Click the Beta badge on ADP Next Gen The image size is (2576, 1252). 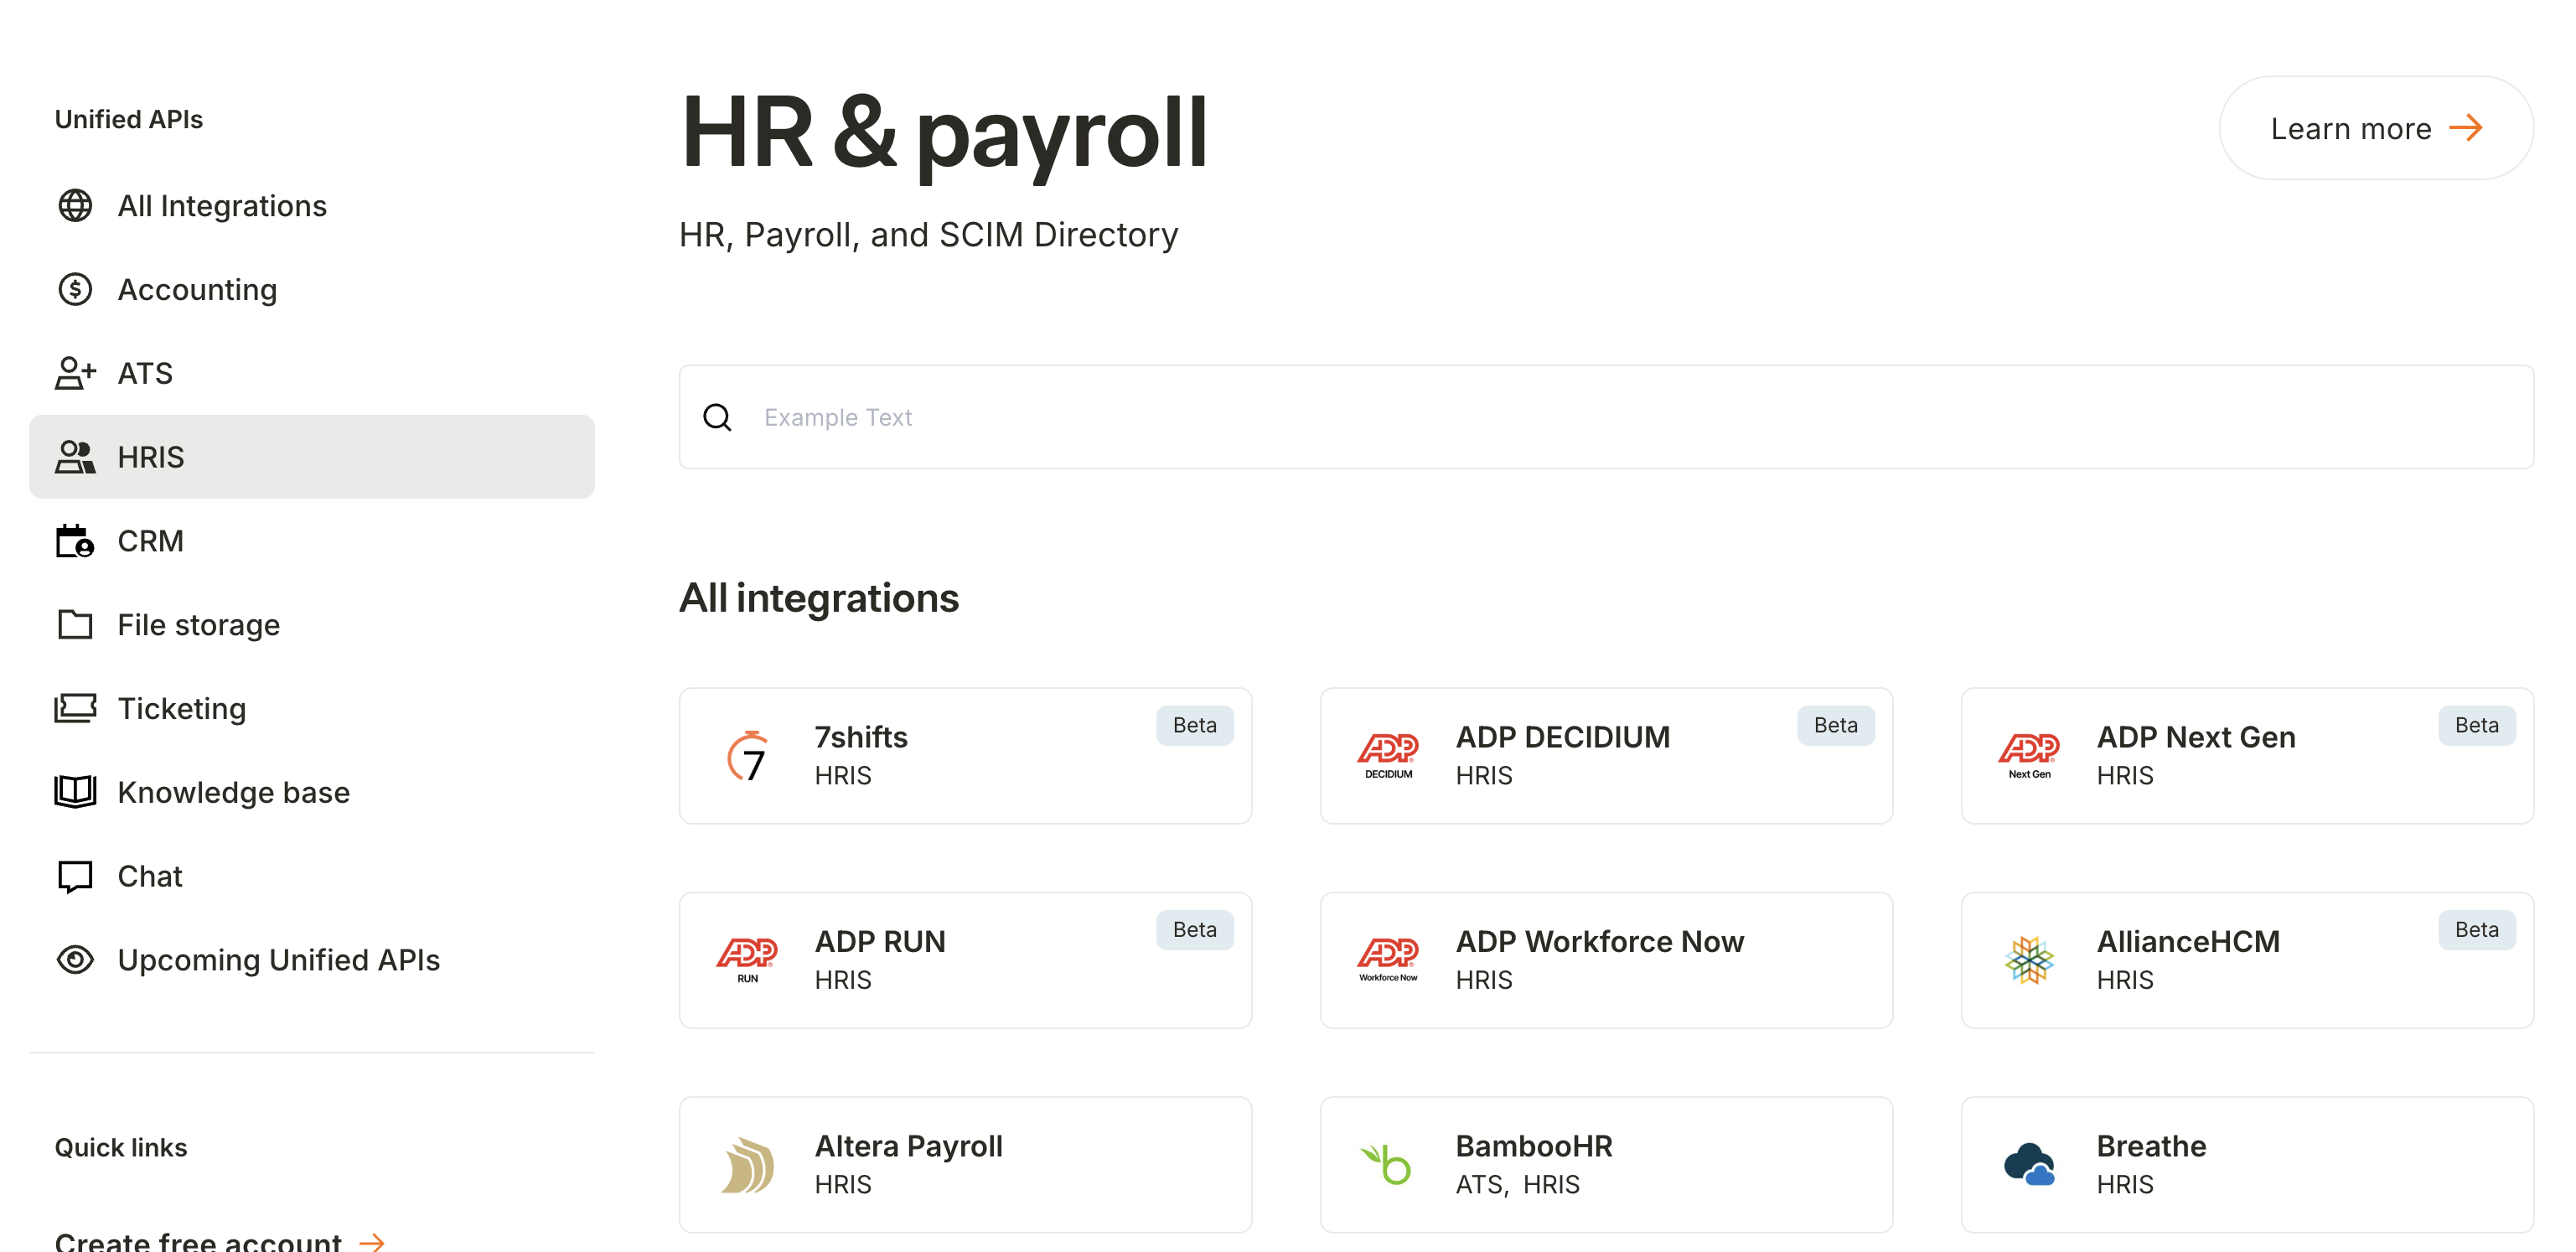[x=2477, y=726]
